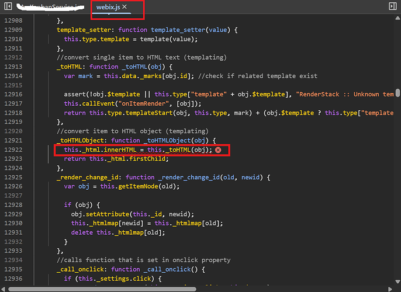Viewport: 401px width, 292px height.
Task: Click the left arrow of horizontal scrollbar
Action: pos(3,289)
